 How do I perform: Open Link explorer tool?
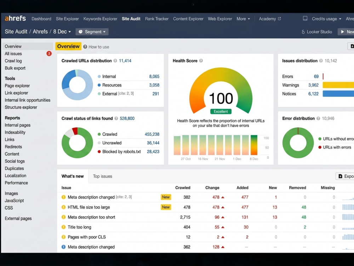(17, 93)
